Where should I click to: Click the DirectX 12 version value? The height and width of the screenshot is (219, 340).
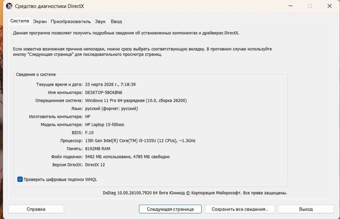[x=95, y=165]
